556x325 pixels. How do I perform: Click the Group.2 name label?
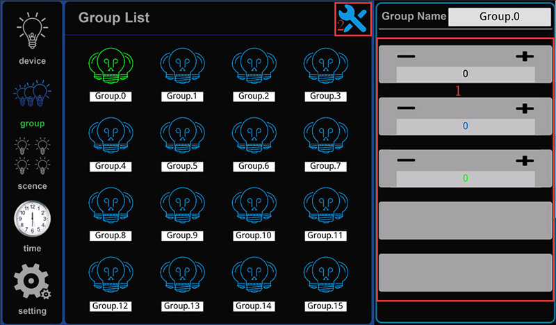tap(254, 97)
